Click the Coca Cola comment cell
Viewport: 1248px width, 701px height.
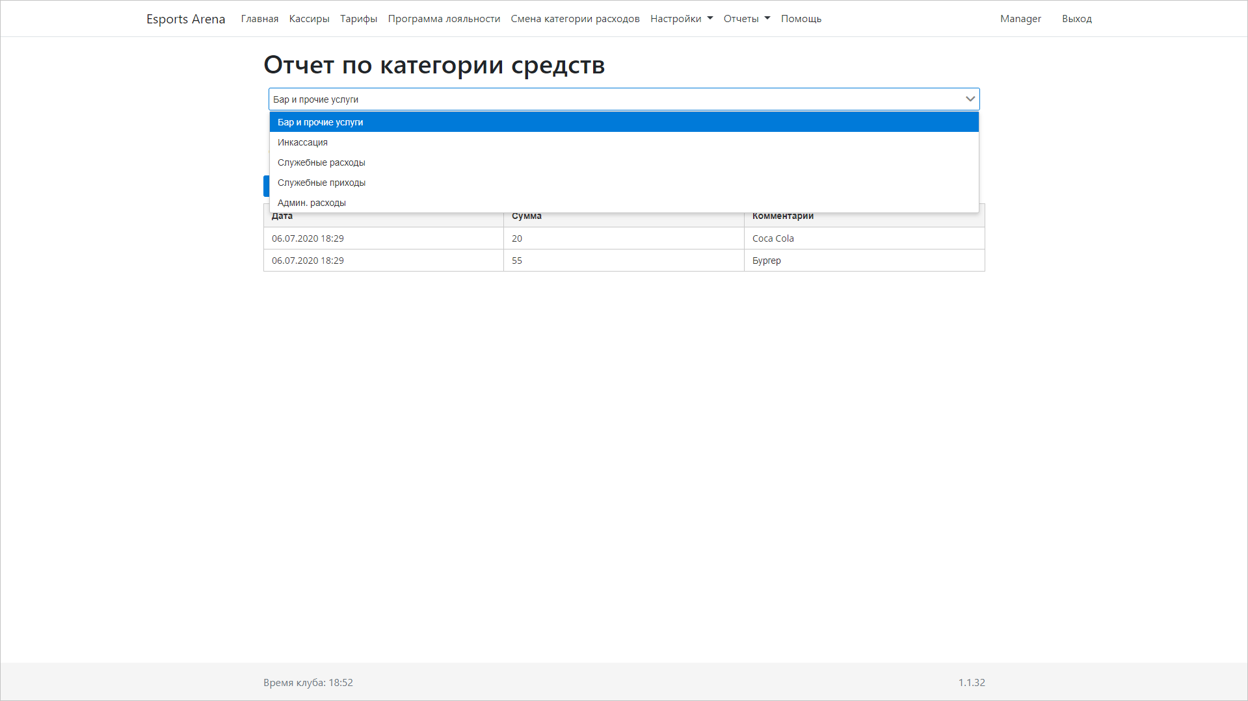click(x=773, y=238)
